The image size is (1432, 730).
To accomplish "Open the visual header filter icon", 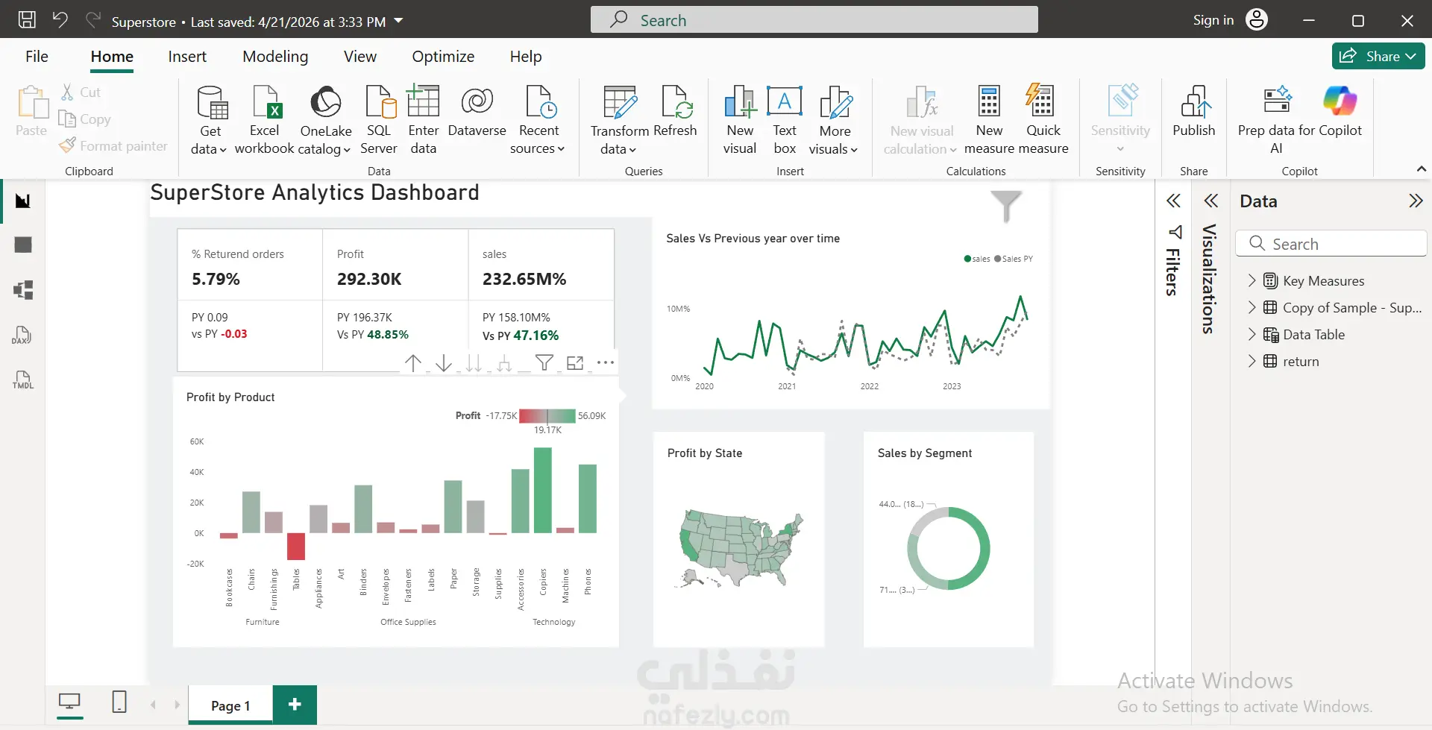I will tap(544, 363).
